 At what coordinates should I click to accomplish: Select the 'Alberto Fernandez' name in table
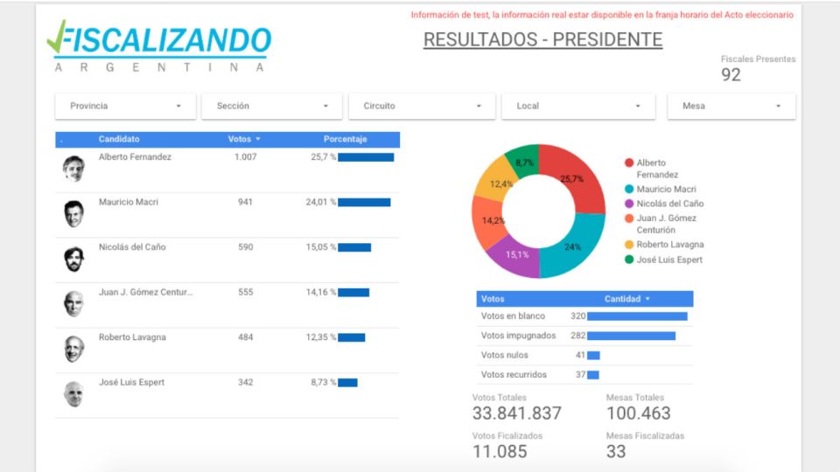pos(135,156)
